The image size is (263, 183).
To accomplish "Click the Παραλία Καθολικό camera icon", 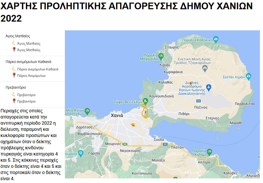I will (216, 40).
